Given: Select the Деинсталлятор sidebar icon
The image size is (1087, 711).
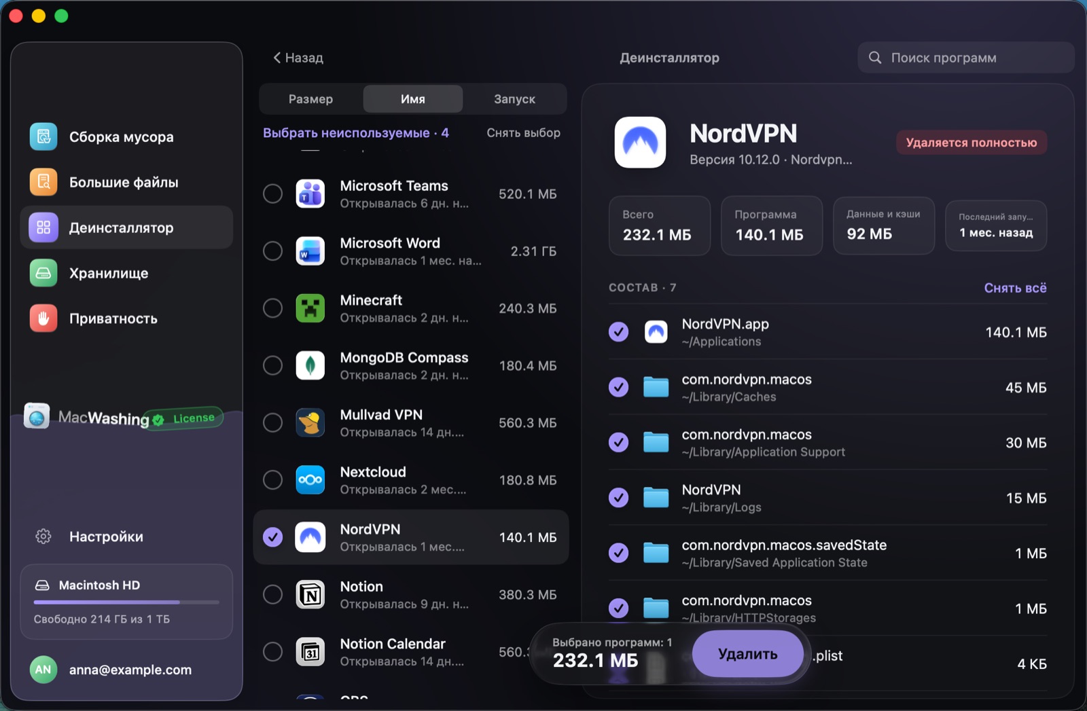Looking at the screenshot, I should coord(43,227).
